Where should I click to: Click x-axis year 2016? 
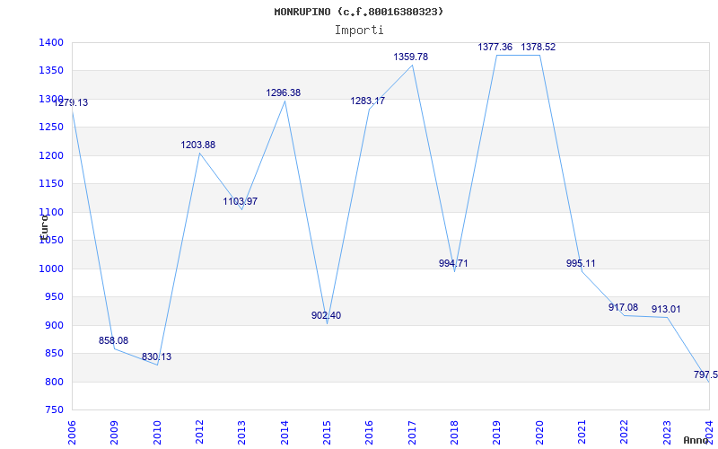click(370, 433)
